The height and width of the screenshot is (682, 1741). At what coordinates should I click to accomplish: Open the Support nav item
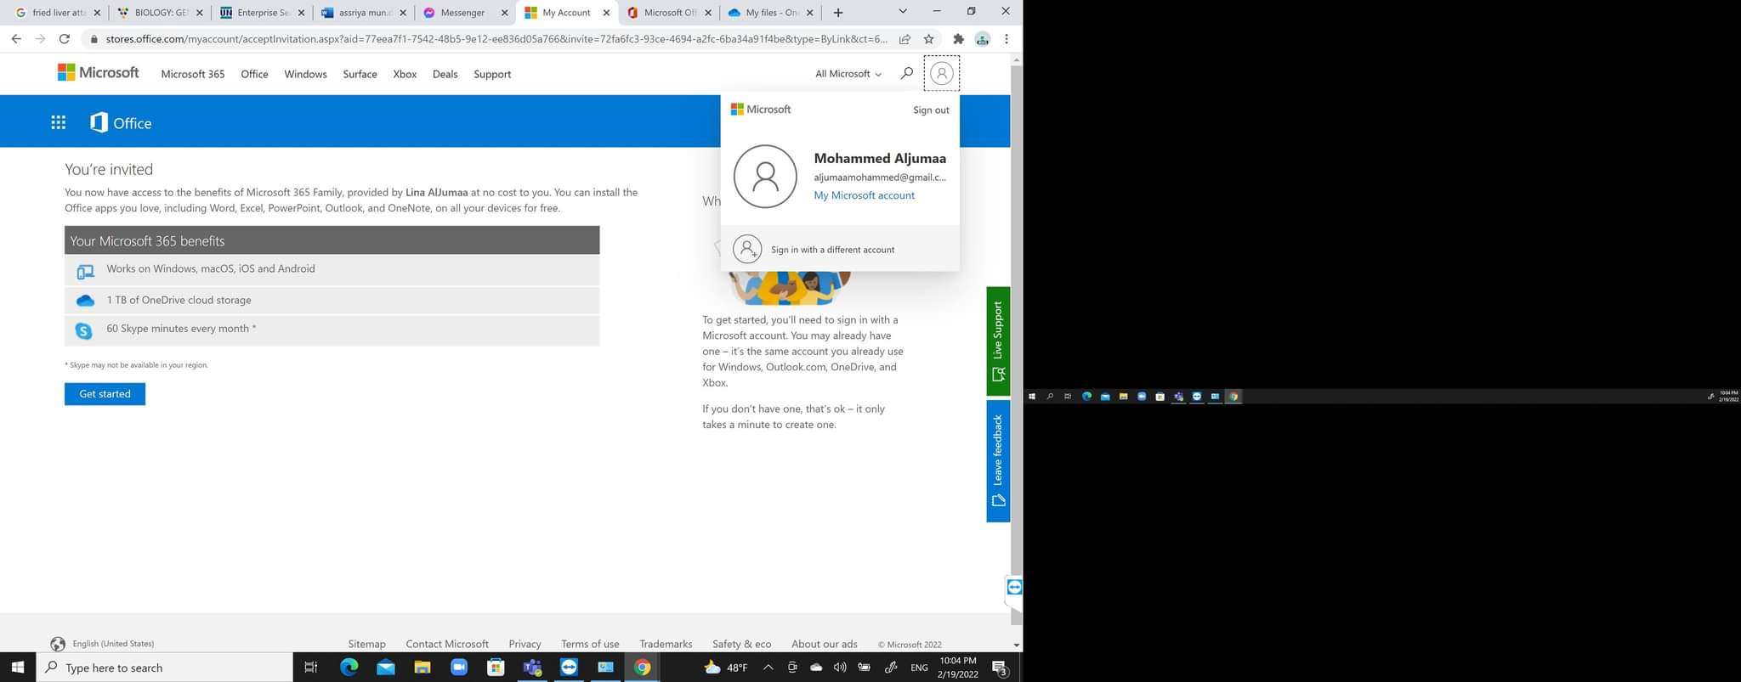tap(492, 74)
